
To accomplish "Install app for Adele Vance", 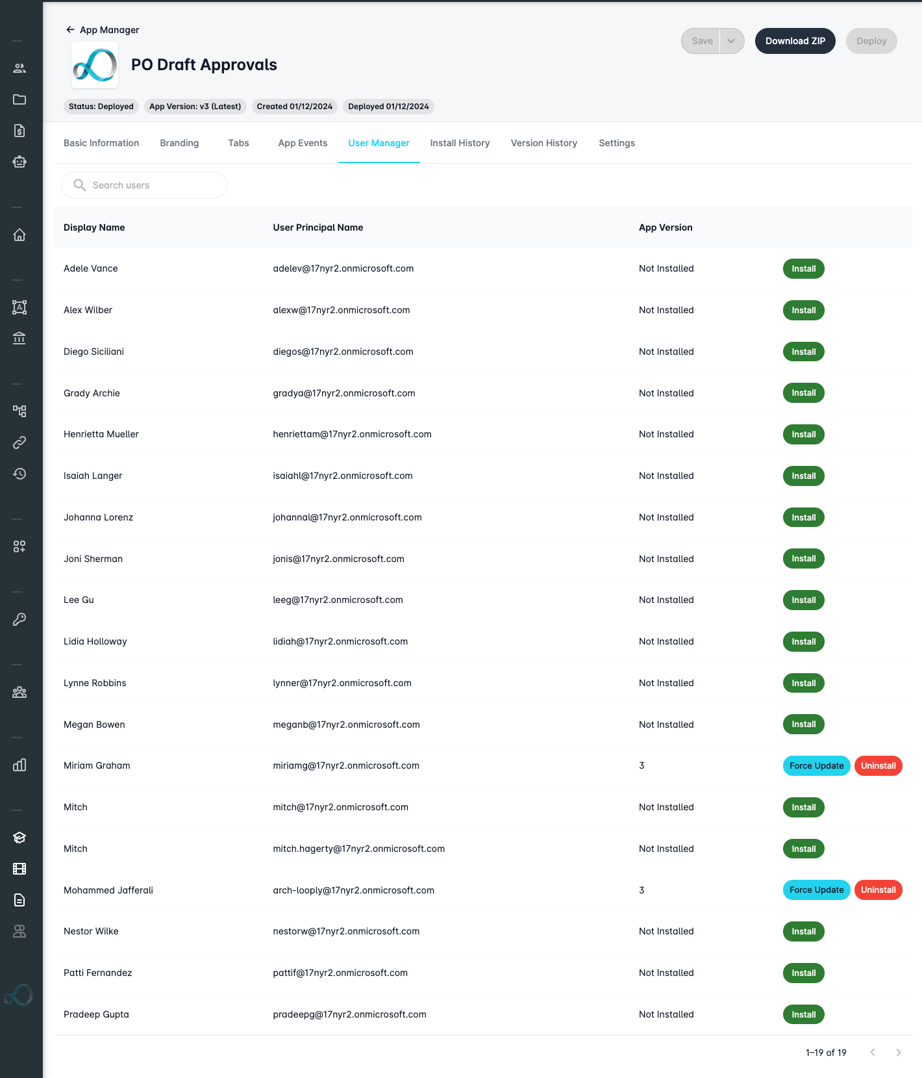I will click(803, 268).
